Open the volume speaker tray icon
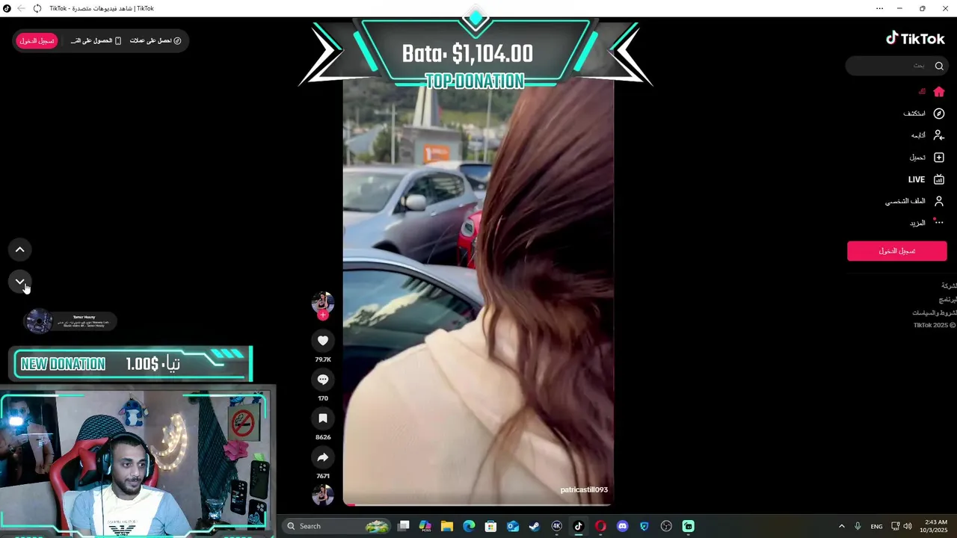The image size is (957, 538). 908,526
